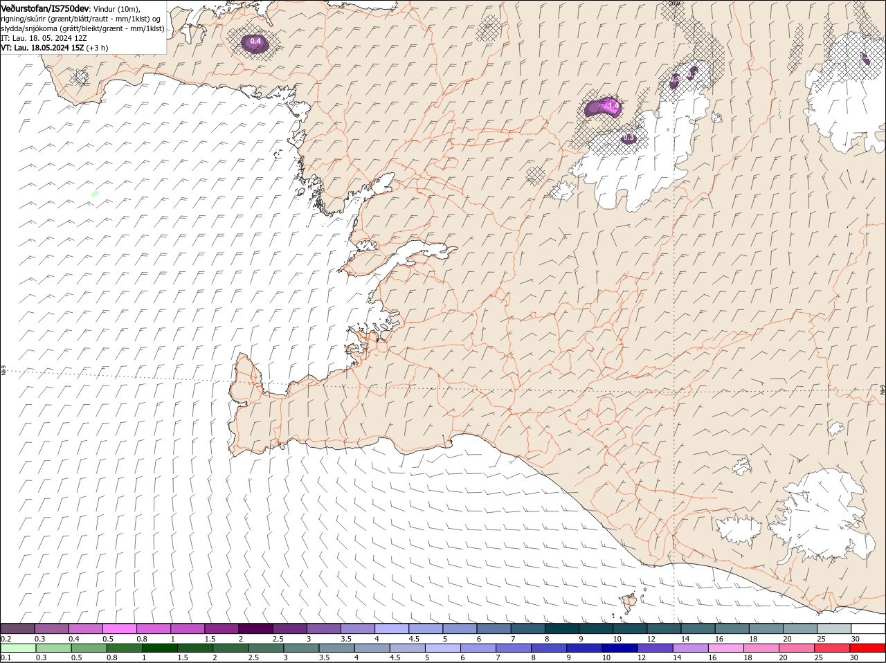Pick lower scale pink swatch between 18 and 20
Screen dimensions: 886x663
[x=761, y=648]
